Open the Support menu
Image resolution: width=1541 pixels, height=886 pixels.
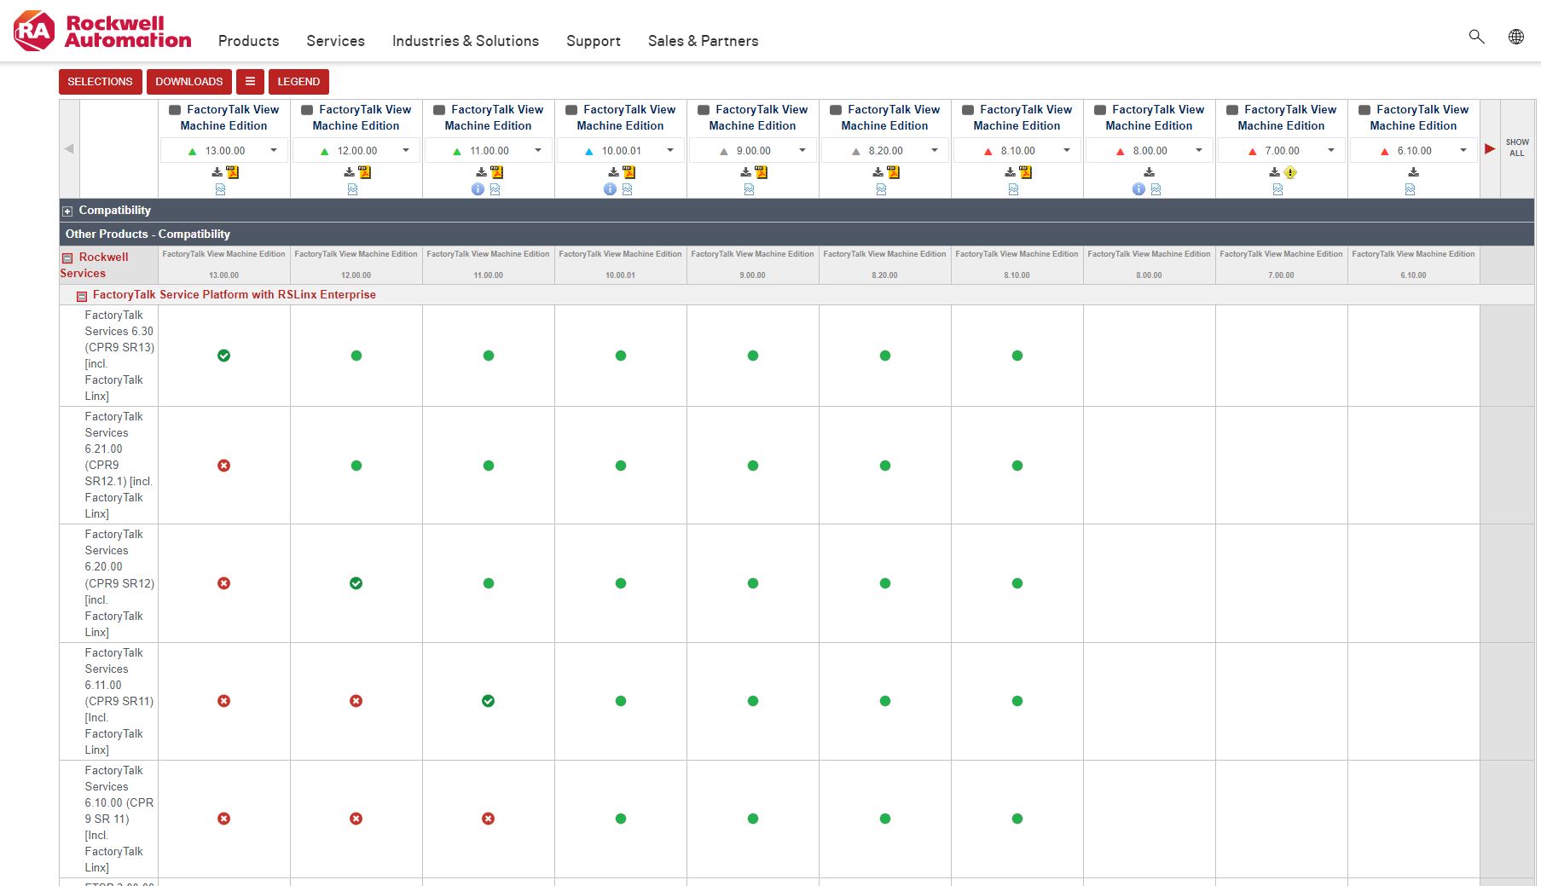(594, 41)
